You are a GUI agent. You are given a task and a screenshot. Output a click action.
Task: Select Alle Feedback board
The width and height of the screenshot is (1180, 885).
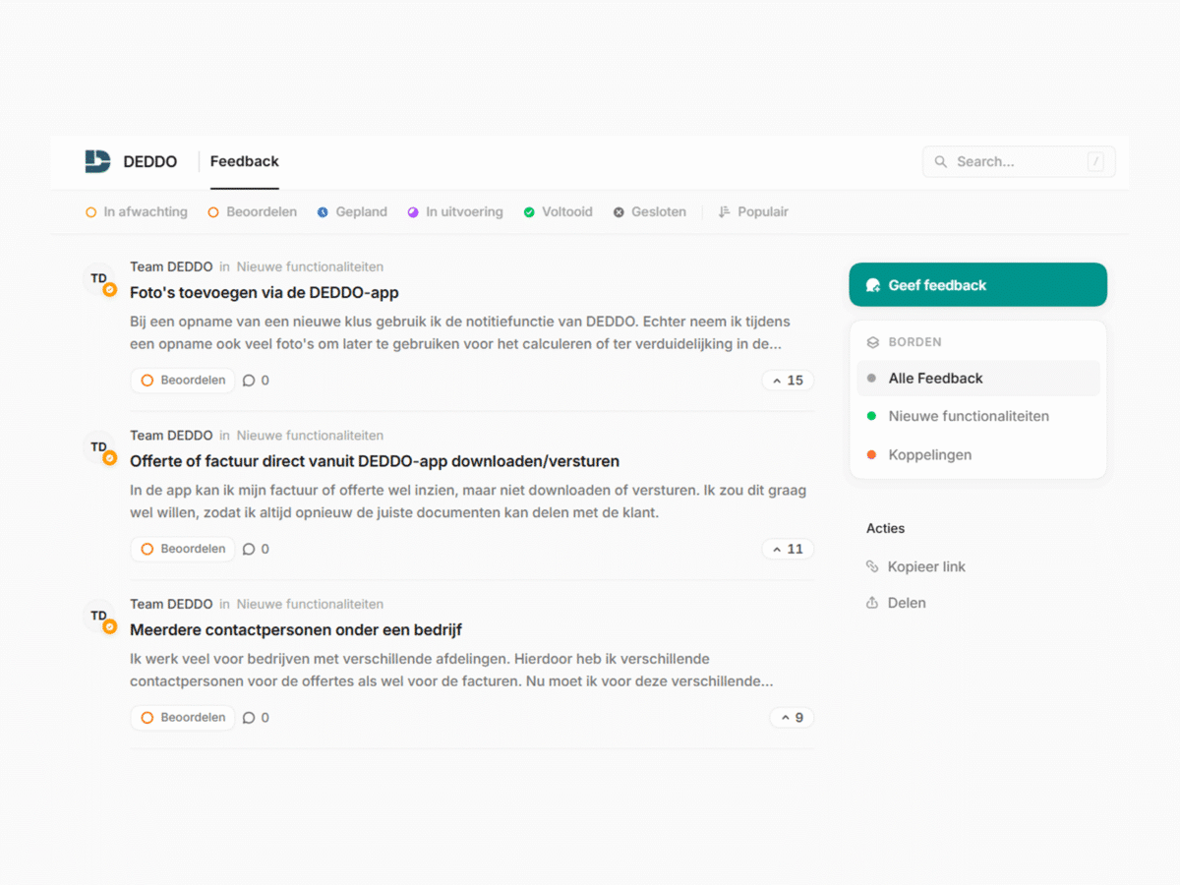[978, 379]
